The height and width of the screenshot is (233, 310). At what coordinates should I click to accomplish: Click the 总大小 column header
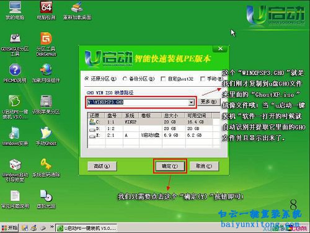[173, 115]
